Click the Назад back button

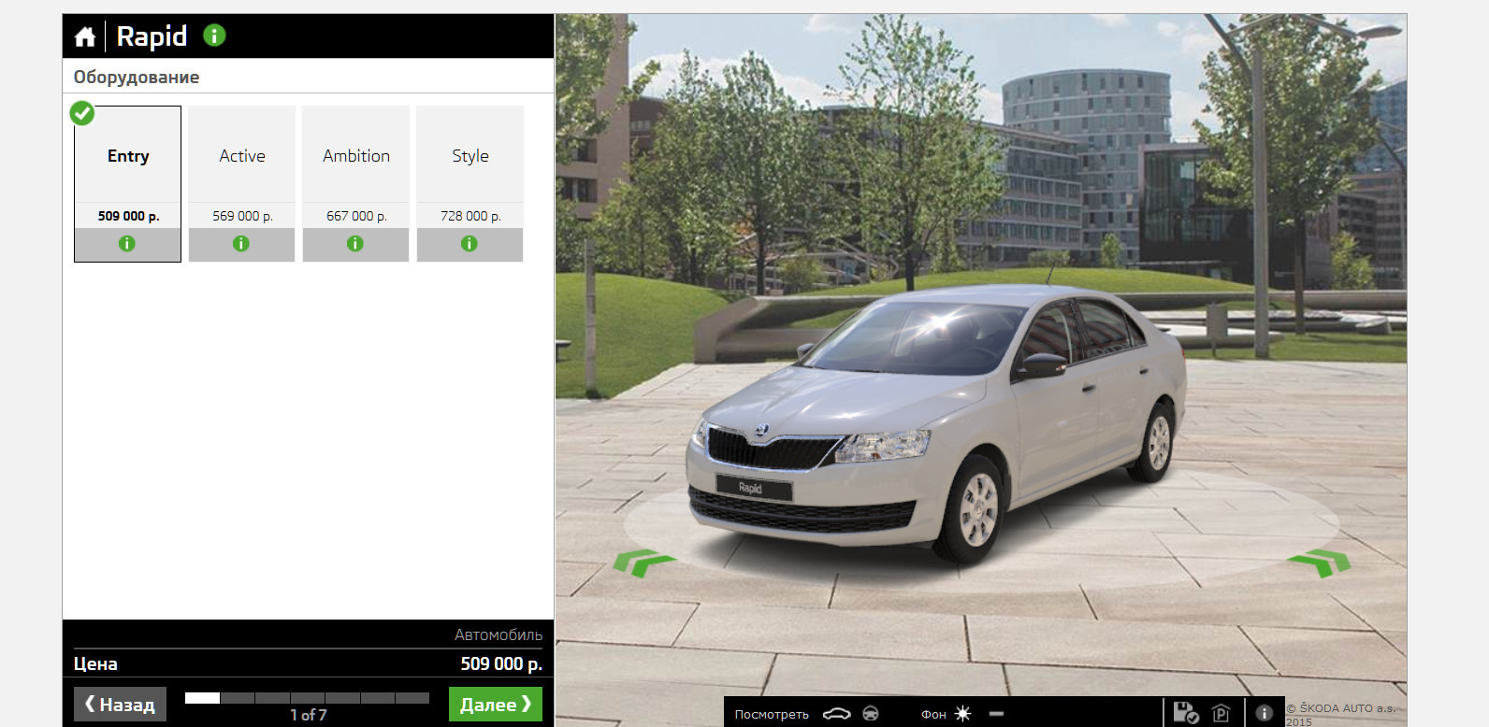(120, 705)
